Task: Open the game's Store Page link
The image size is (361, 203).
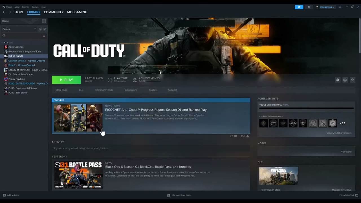Action: [61, 90]
